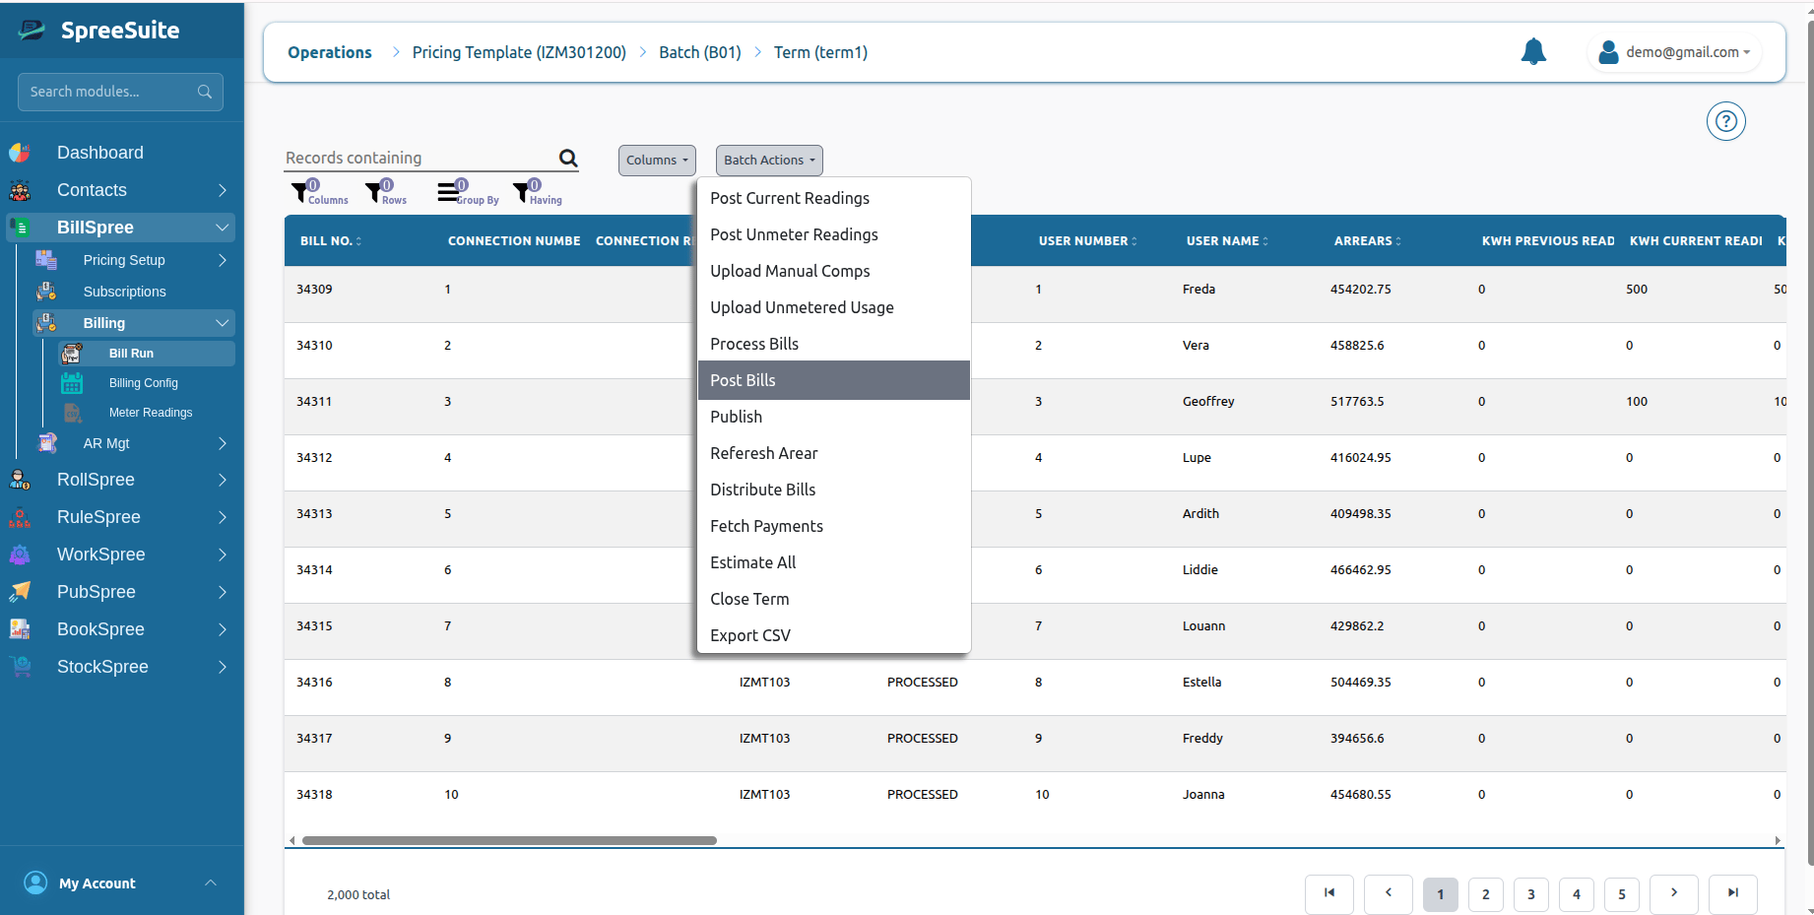
Task: Click the My Account avatar icon
Action: [35, 882]
